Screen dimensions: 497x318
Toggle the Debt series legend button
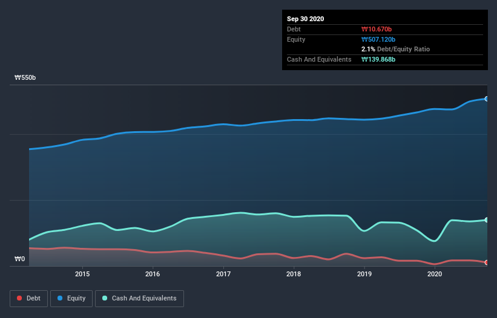pos(29,299)
